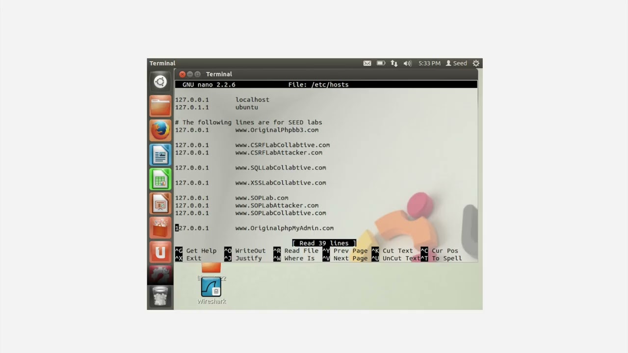
Task: Open LibreOffice Writer from the launcher
Action: 160,155
